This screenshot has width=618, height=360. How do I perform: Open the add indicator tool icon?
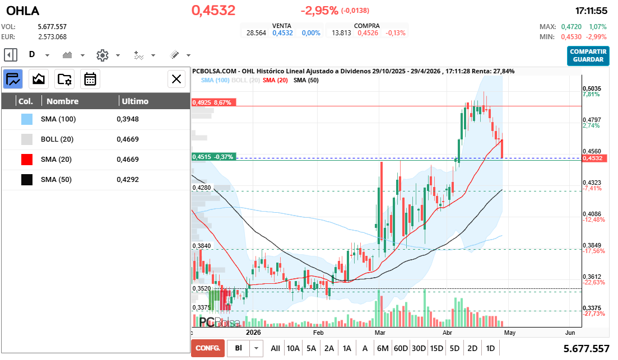139,55
